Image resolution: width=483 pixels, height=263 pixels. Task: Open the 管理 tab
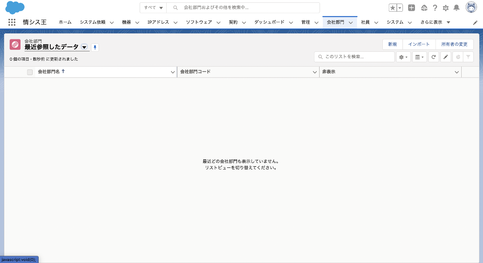(305, 22)
